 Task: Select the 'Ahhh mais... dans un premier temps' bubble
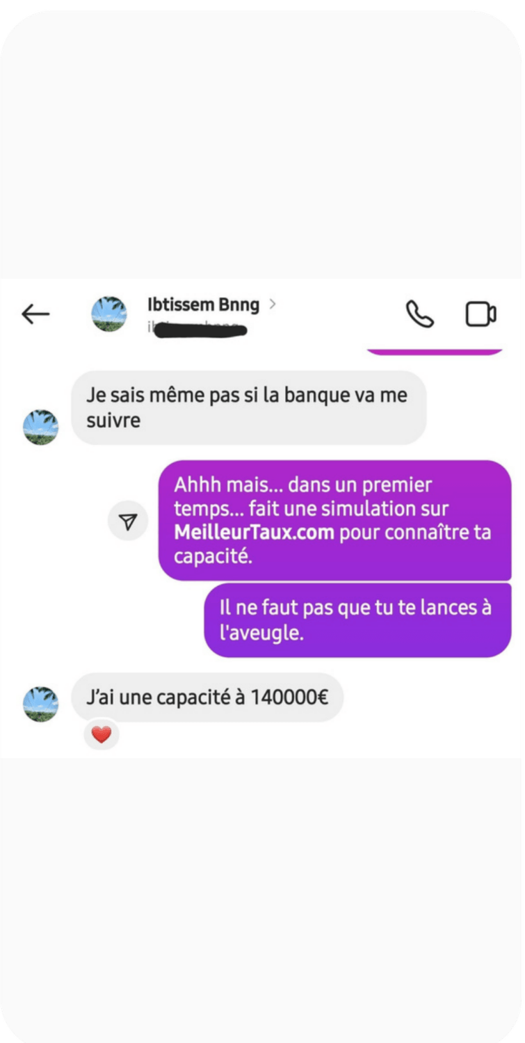334,520
